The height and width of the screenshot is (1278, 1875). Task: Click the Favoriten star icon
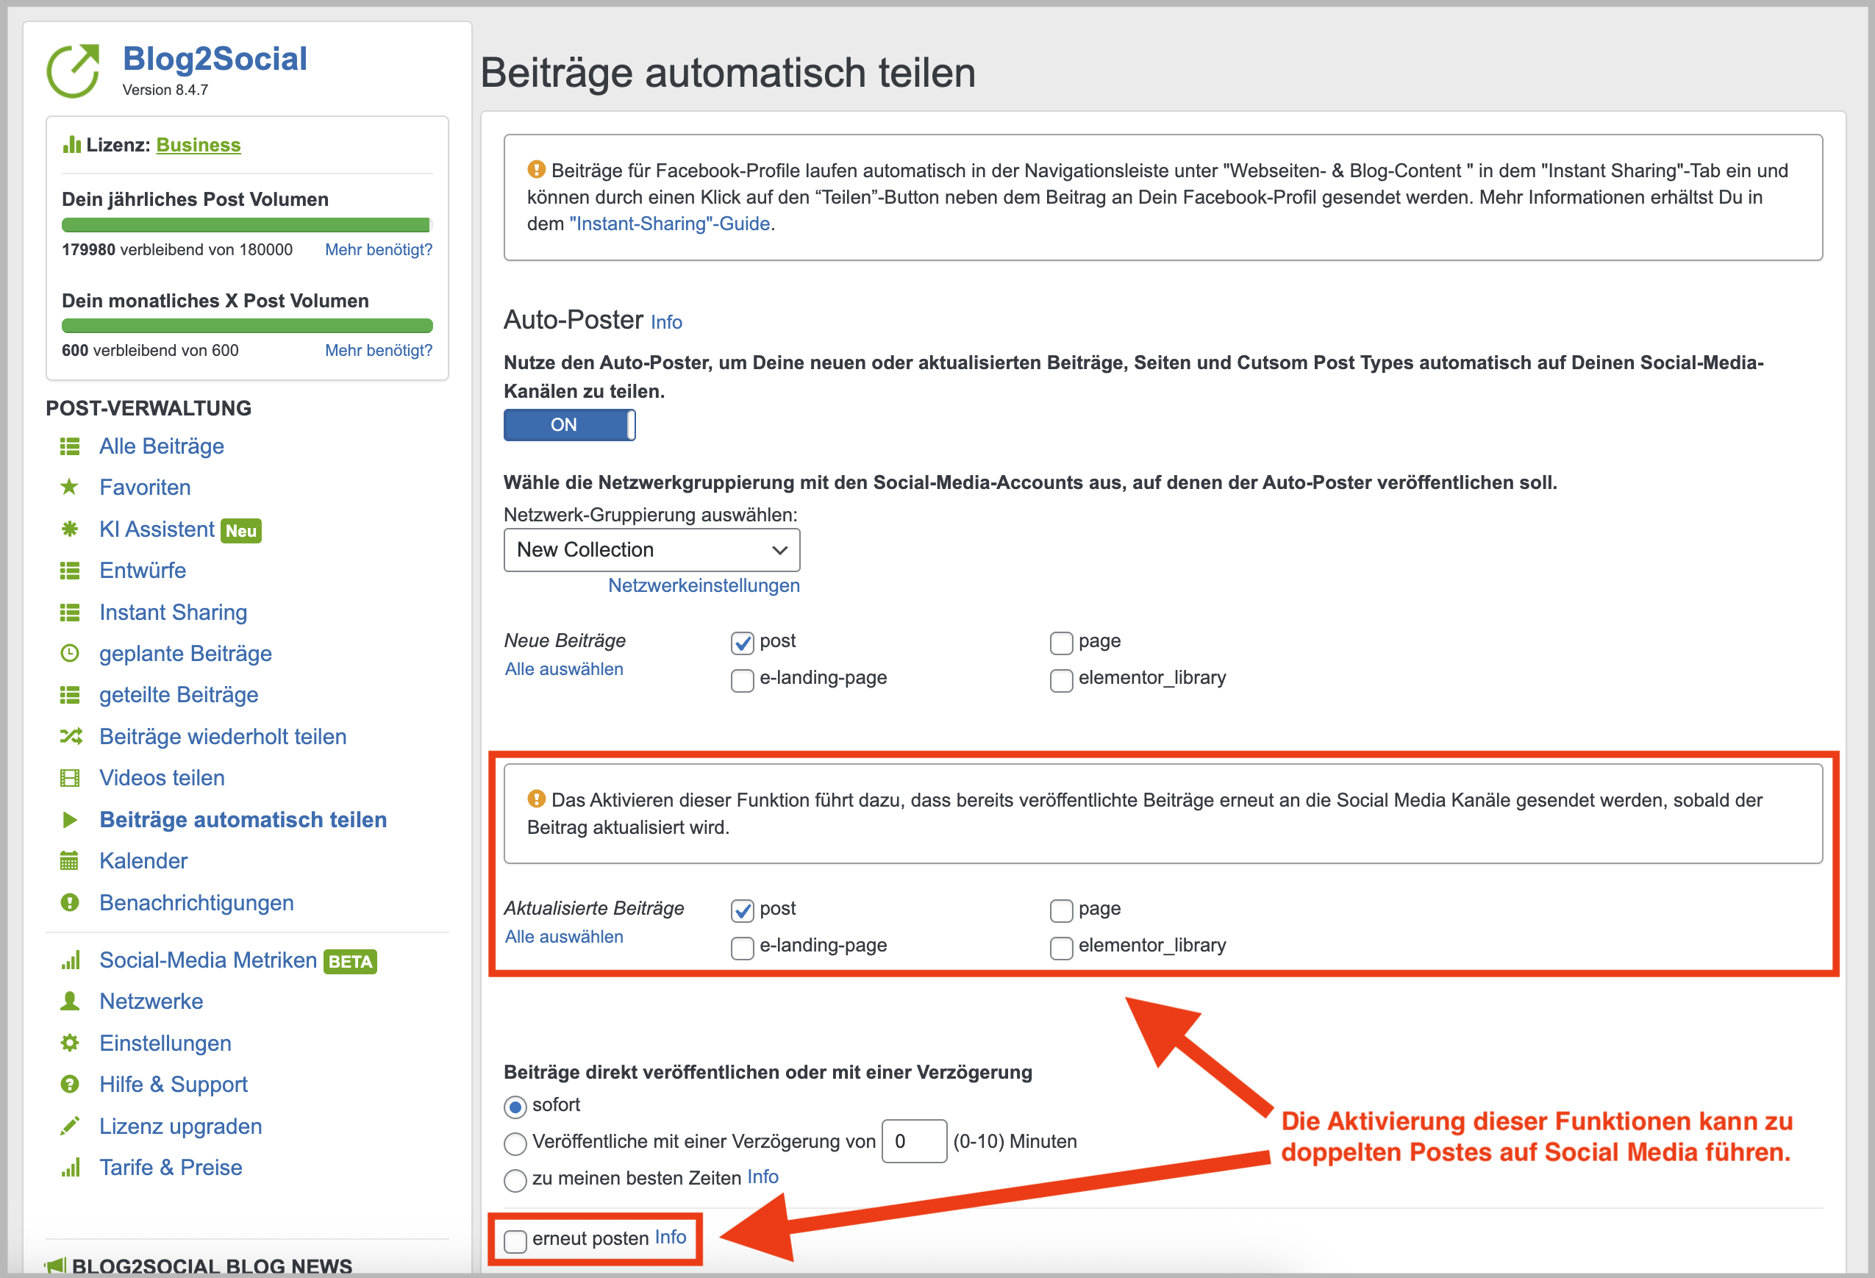tap(70, 488)
